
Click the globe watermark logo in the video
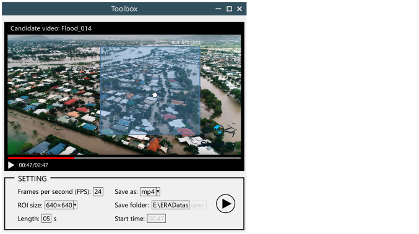click(x=218, y=130)
